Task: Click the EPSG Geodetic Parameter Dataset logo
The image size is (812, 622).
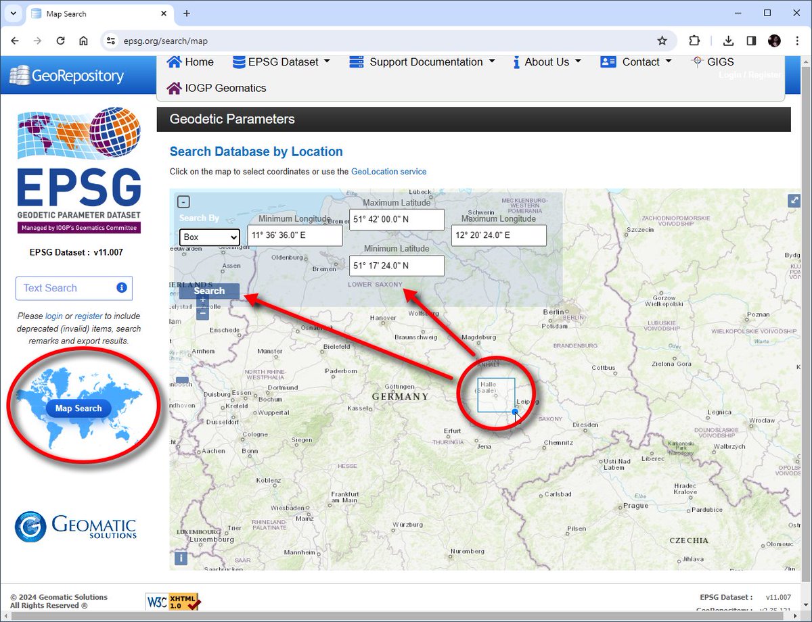Action: point(79,170)
